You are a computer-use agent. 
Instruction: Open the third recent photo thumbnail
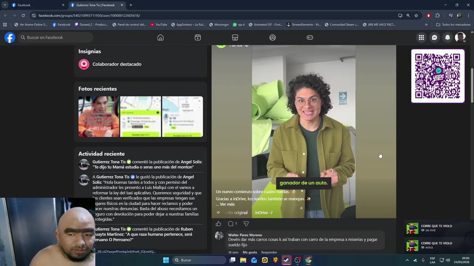click(183, 117)
